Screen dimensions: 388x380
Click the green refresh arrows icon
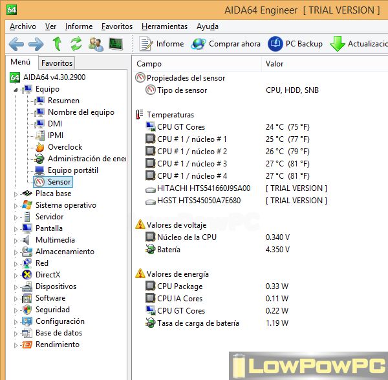click(76, 44)
